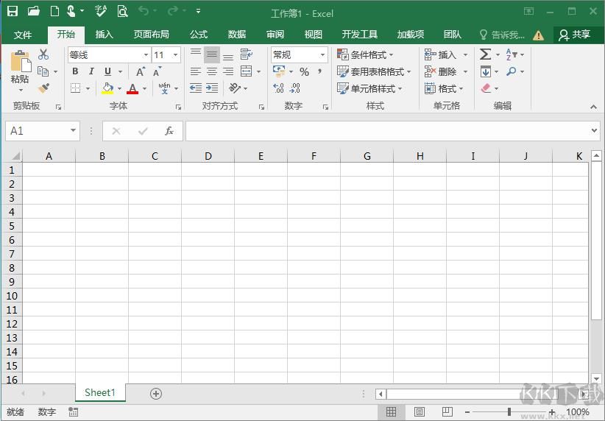This screenshot has height=421, width=605.
Task: Decrease indent icon in alignment group
Action: [x=196, y=88]
